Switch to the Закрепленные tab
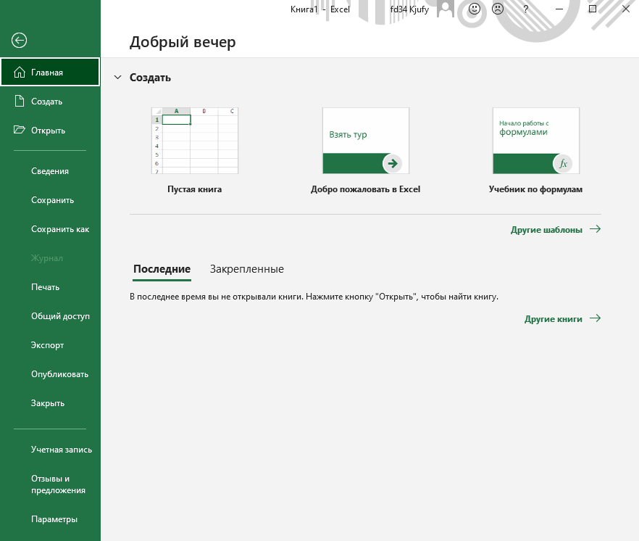The image size is (639, 541). [x=246, y=269]
